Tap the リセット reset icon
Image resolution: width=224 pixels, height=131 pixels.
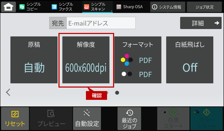pos(15,114)
